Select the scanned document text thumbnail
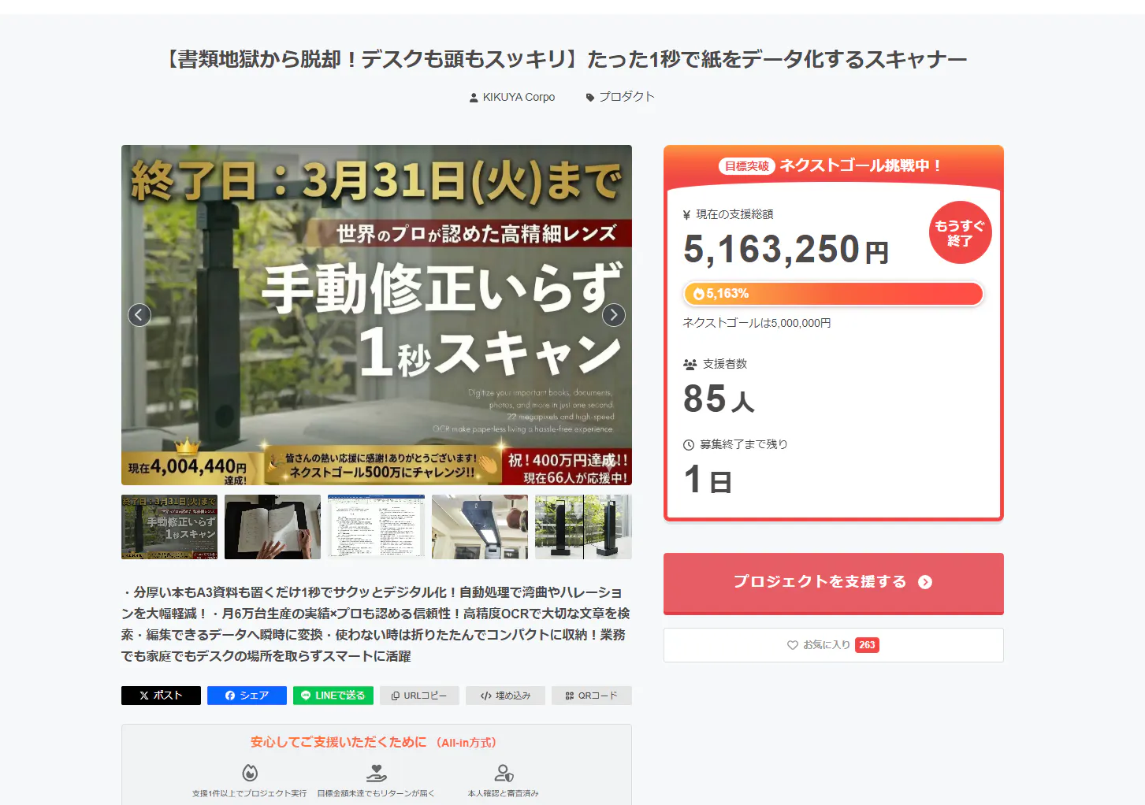Image resolution: width=1145 pixels, height=805 pixels. 376,527
